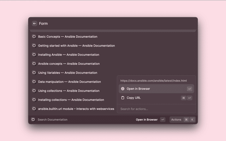
Task: Select Using collections documentation result
Action: (69, 91)
